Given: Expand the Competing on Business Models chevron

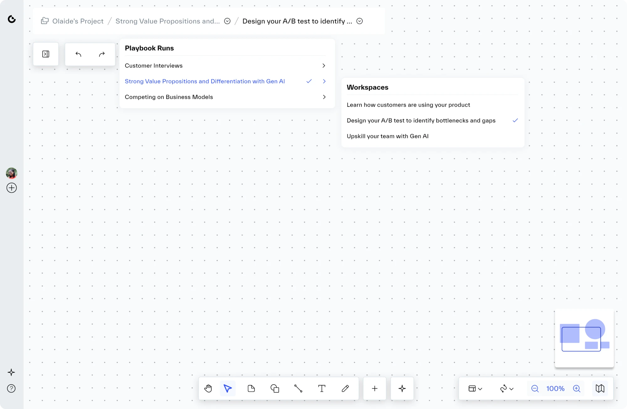Looking at the screenshot, I should click(324, 97).
